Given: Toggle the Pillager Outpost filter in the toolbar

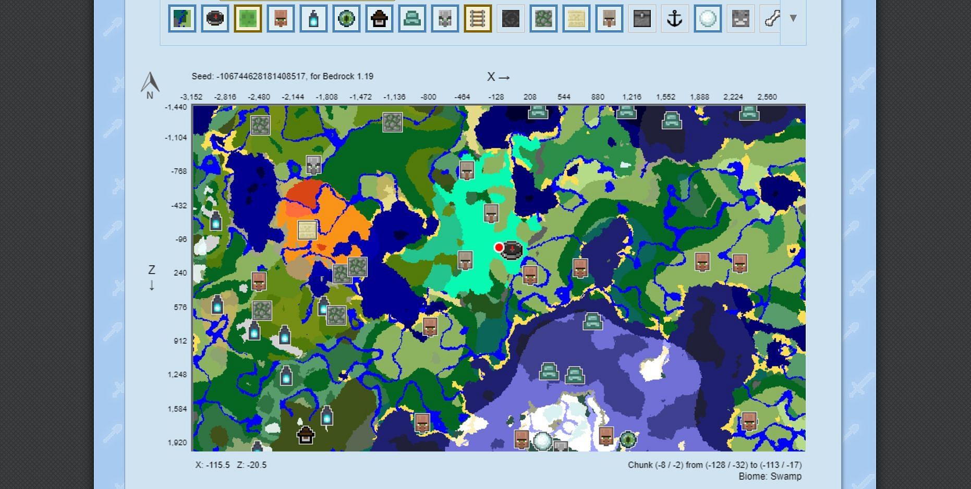Looking at the screenshot, I should click(445, 19).
